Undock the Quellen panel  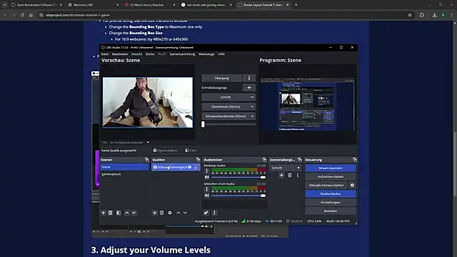[199, 160]
